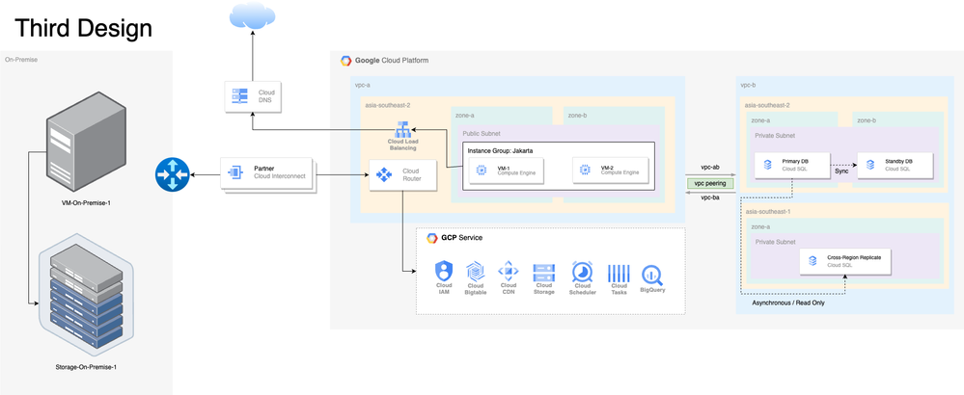Click the VM-On-Premise-1 server tower icon
964x395 pixels.
(86, 141)
